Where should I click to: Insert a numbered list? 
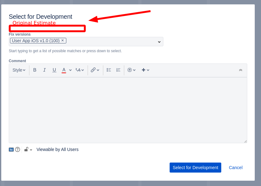coord(118,70)
